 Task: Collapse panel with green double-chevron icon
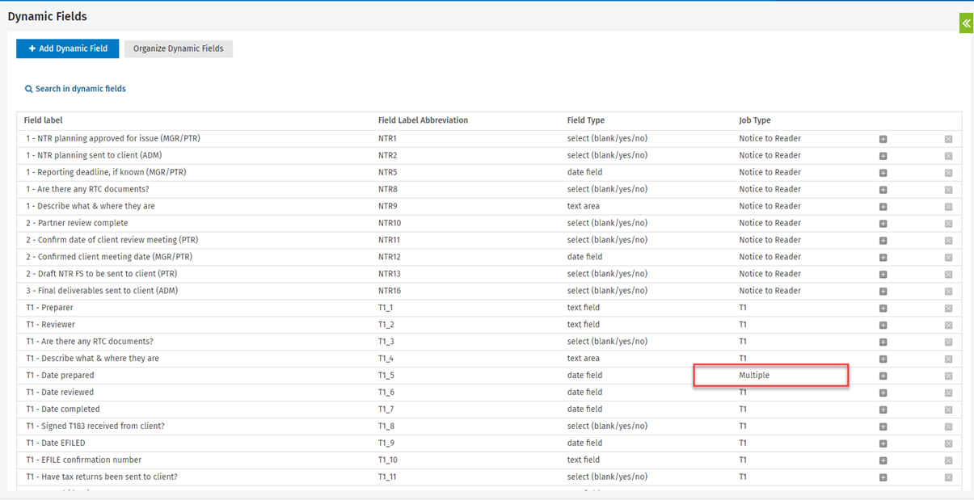965,23
